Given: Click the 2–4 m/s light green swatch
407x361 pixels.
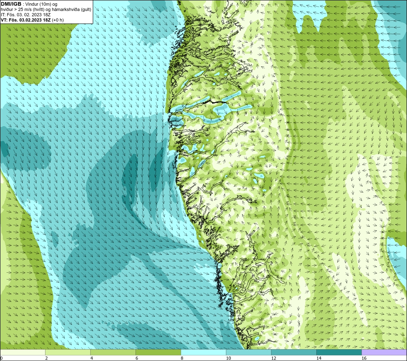Looking at the screenshot, I should coord(68,352).
